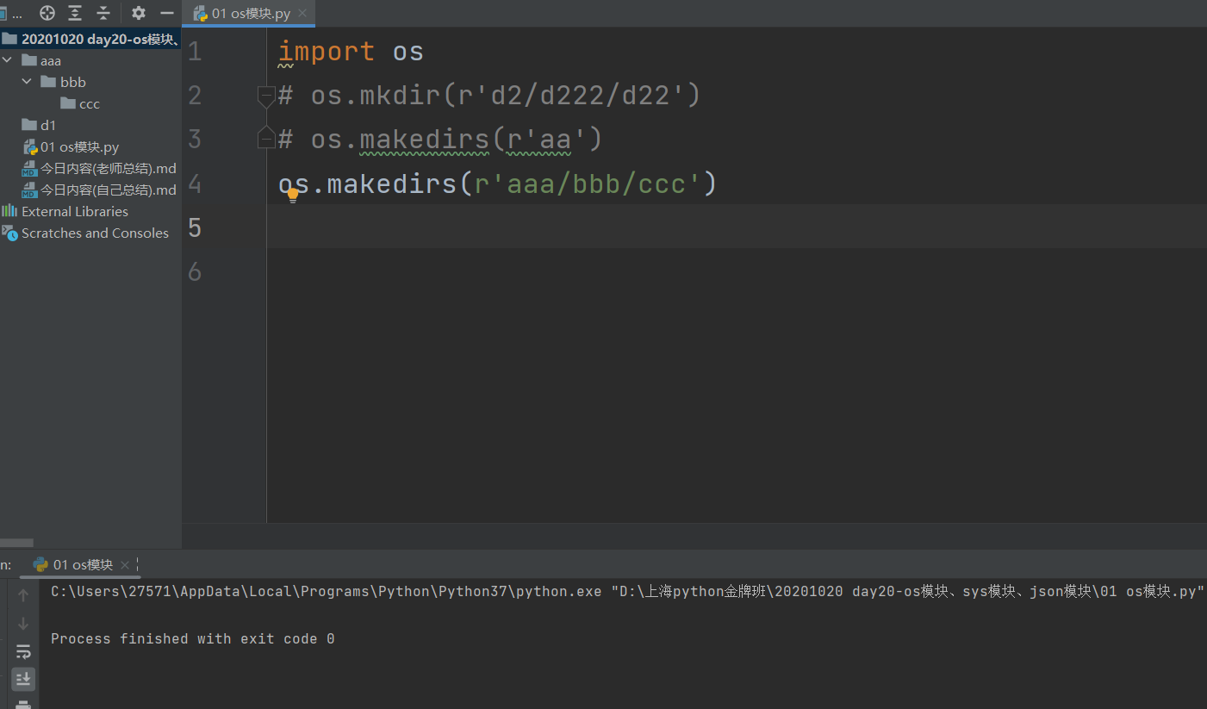
Task: Toggle scroll to end in Run console
Action: pos(23,679)
